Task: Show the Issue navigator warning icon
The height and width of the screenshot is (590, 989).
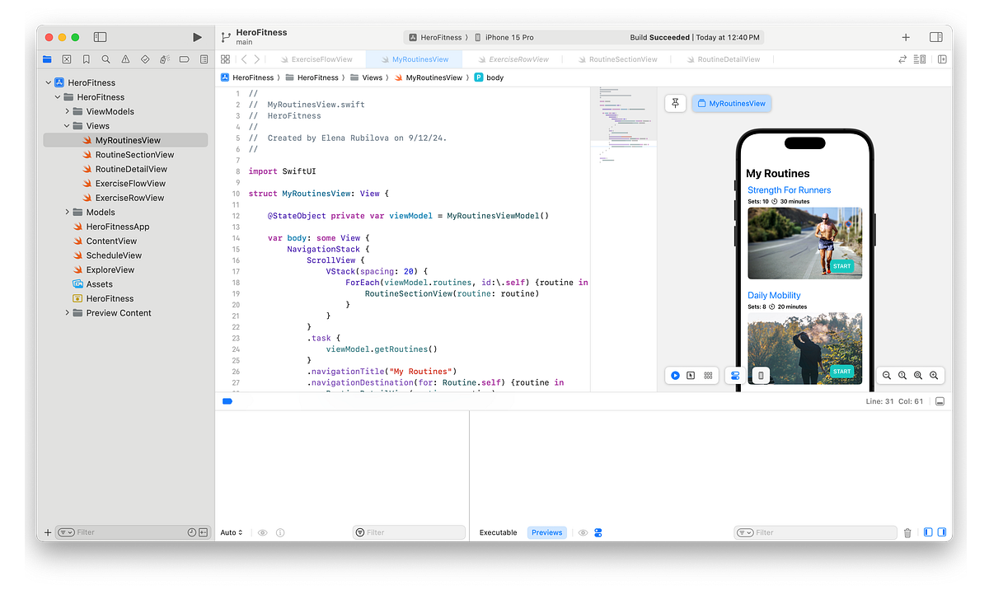Action: coord(124,59)
